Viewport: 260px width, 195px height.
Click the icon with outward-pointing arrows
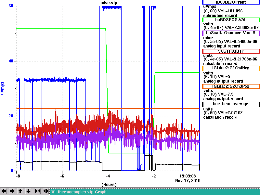[46, 191]
